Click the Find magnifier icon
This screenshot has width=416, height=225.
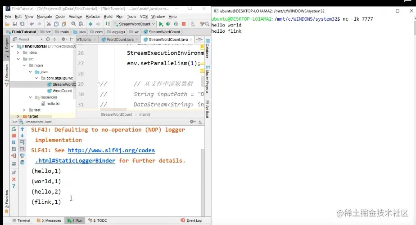73,24
